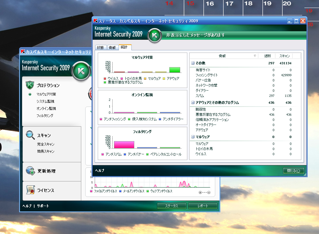Select the 統計 tab
The image size is (319, 234).
pyautogui.click(x=125, y=47)
